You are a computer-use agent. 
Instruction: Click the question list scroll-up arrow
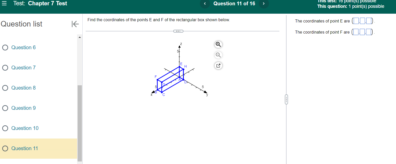pyautogui.click(x=80, y=37)
